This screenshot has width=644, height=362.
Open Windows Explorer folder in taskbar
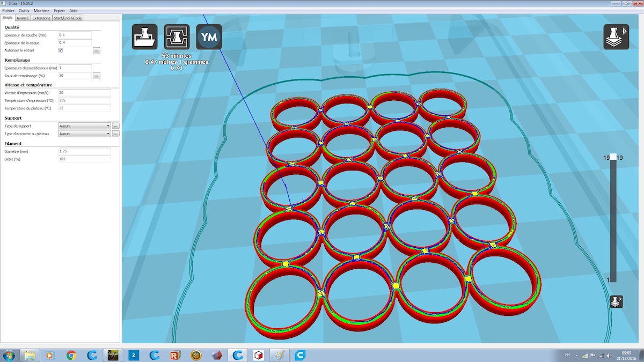point(30,355)
